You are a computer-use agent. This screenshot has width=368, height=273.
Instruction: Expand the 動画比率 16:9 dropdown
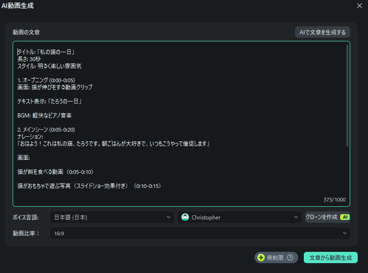tap(200, 233)
